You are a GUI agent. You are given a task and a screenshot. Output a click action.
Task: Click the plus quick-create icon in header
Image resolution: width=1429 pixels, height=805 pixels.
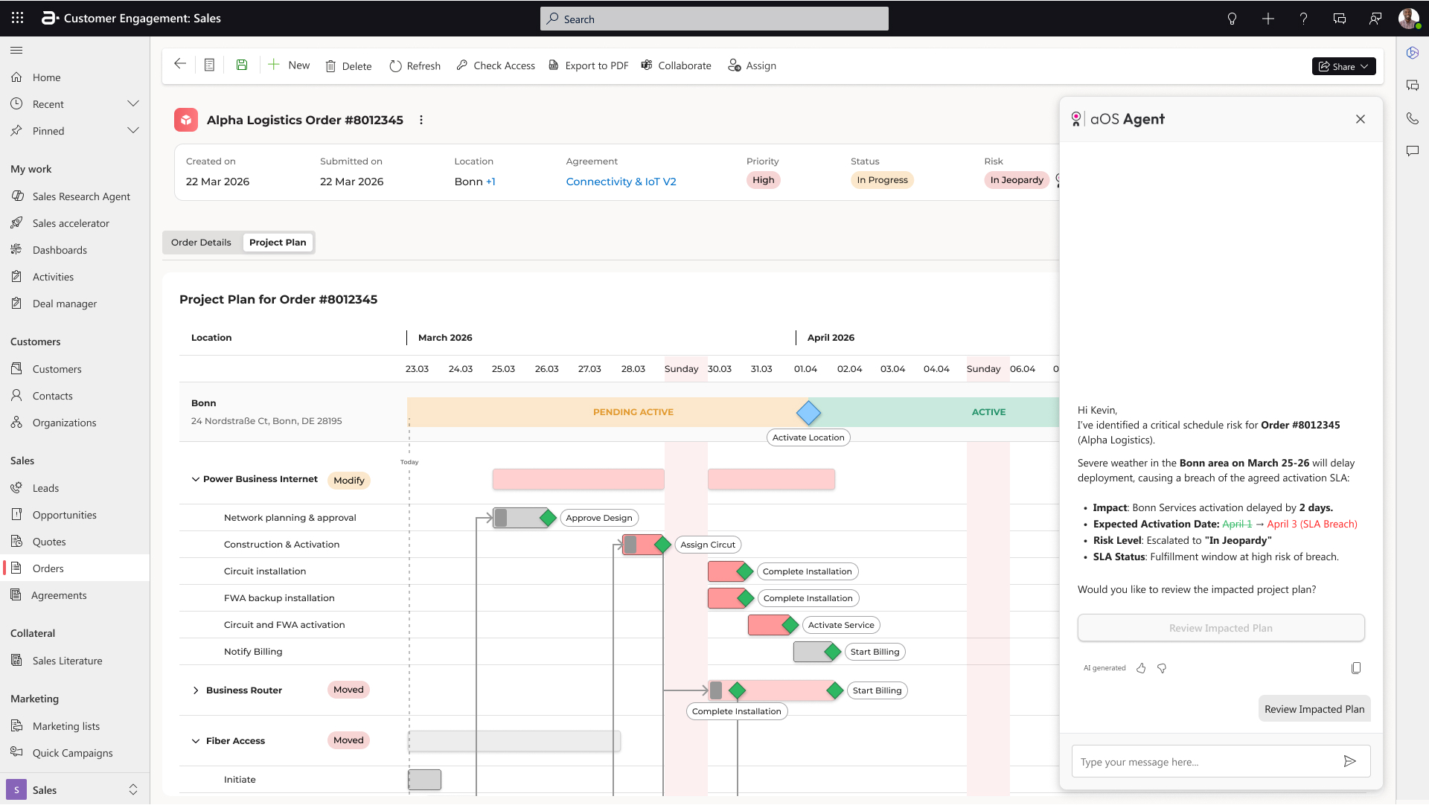[1267, 19]
